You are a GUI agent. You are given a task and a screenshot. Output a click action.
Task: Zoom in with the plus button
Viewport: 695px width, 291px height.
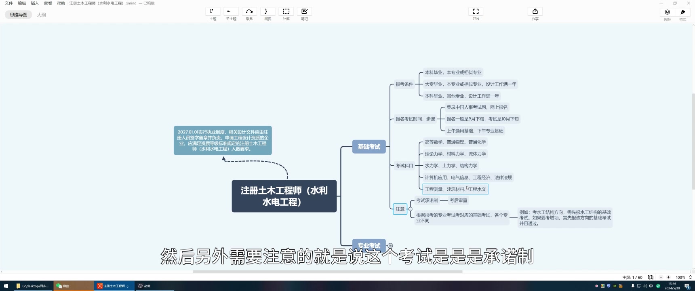[668, 277]
